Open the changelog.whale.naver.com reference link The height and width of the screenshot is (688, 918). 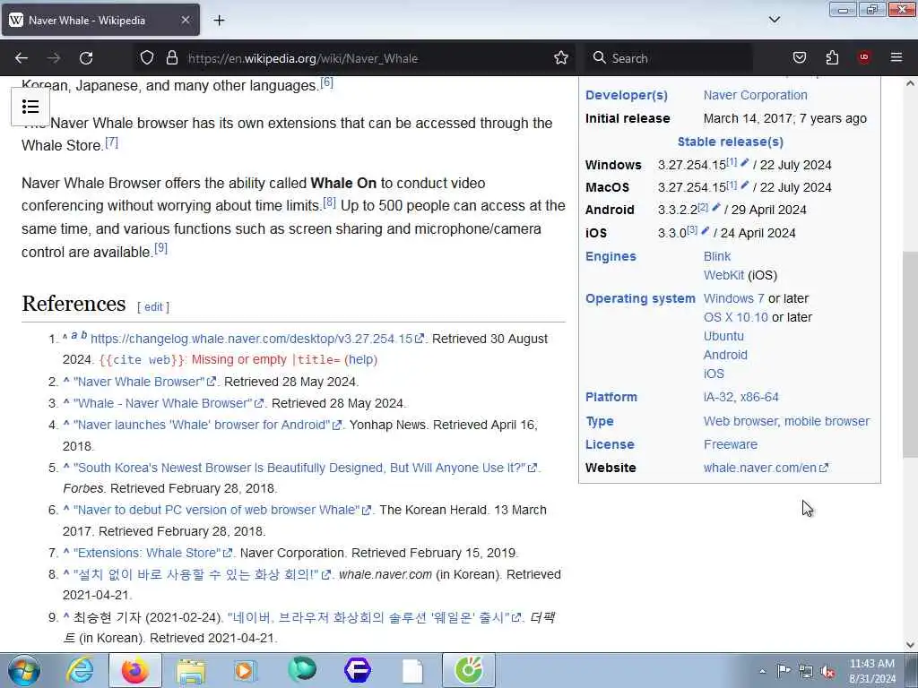pyautogui.click(x=257, y=339)
